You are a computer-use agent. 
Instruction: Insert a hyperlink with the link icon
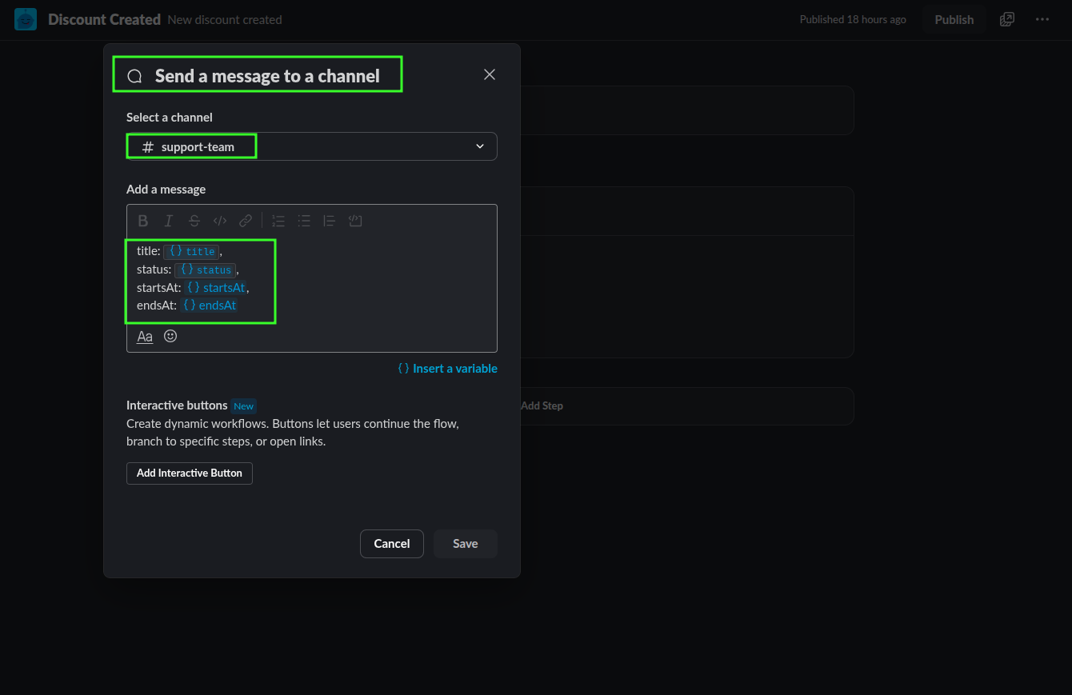[246, 221]
